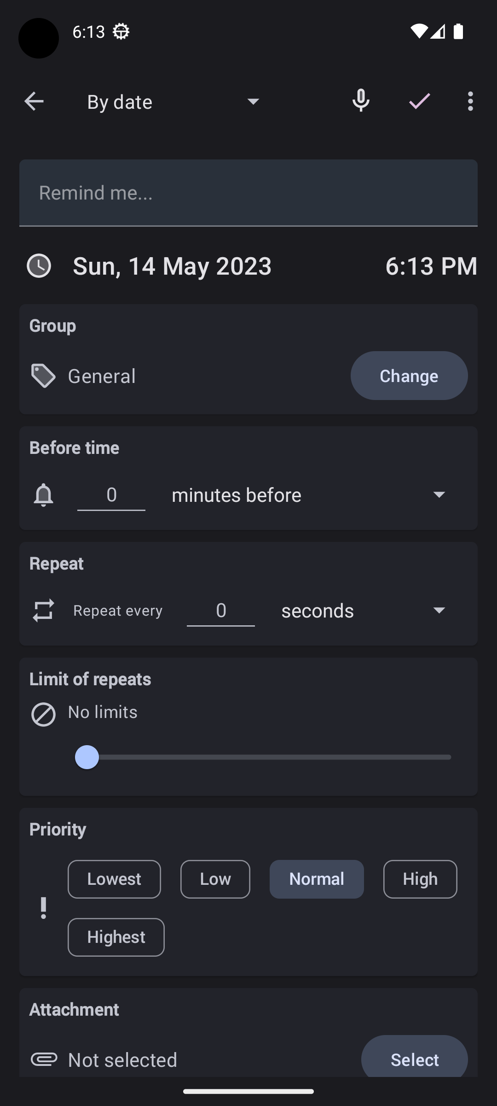Screen dimensions: 497x1106
Task: Tap the back arrow icon
Action: [34, 101]
